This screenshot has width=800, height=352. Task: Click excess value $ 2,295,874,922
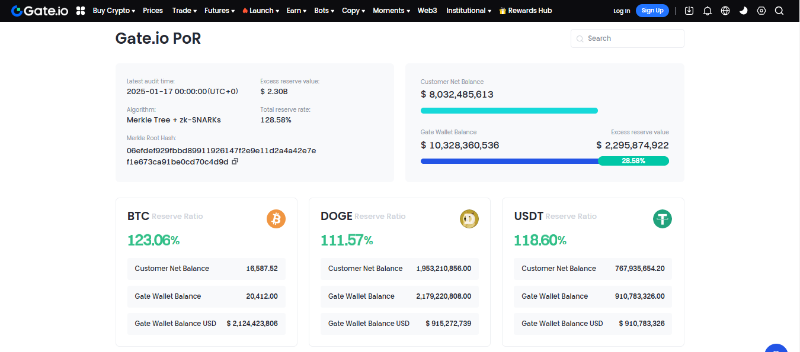(x=632, y=145)
